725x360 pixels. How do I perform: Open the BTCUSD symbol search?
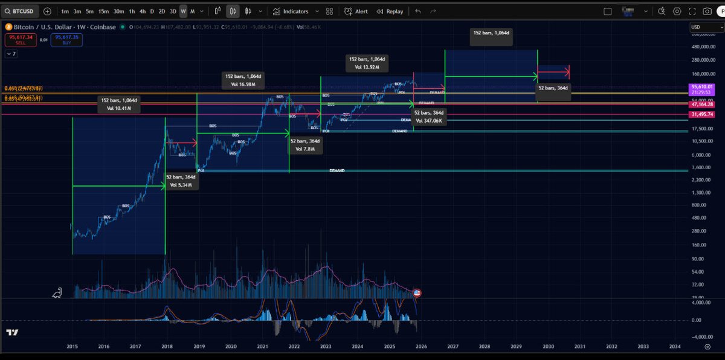(x=21, y=11)
